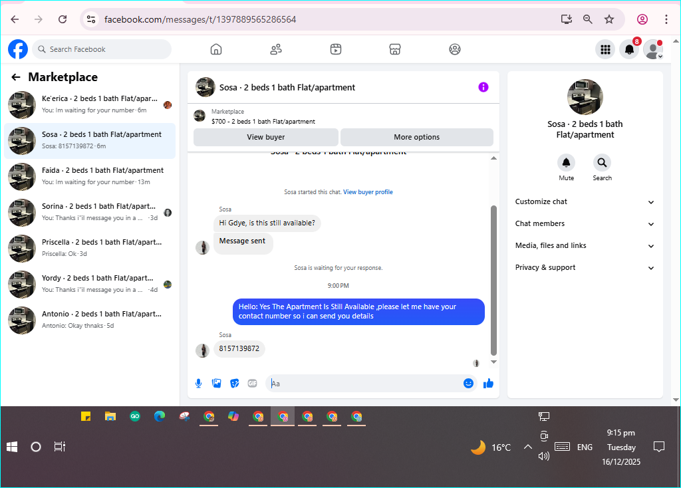681x488 pixels.
Task: Click the View buyer button
Action: pos(266,137)
